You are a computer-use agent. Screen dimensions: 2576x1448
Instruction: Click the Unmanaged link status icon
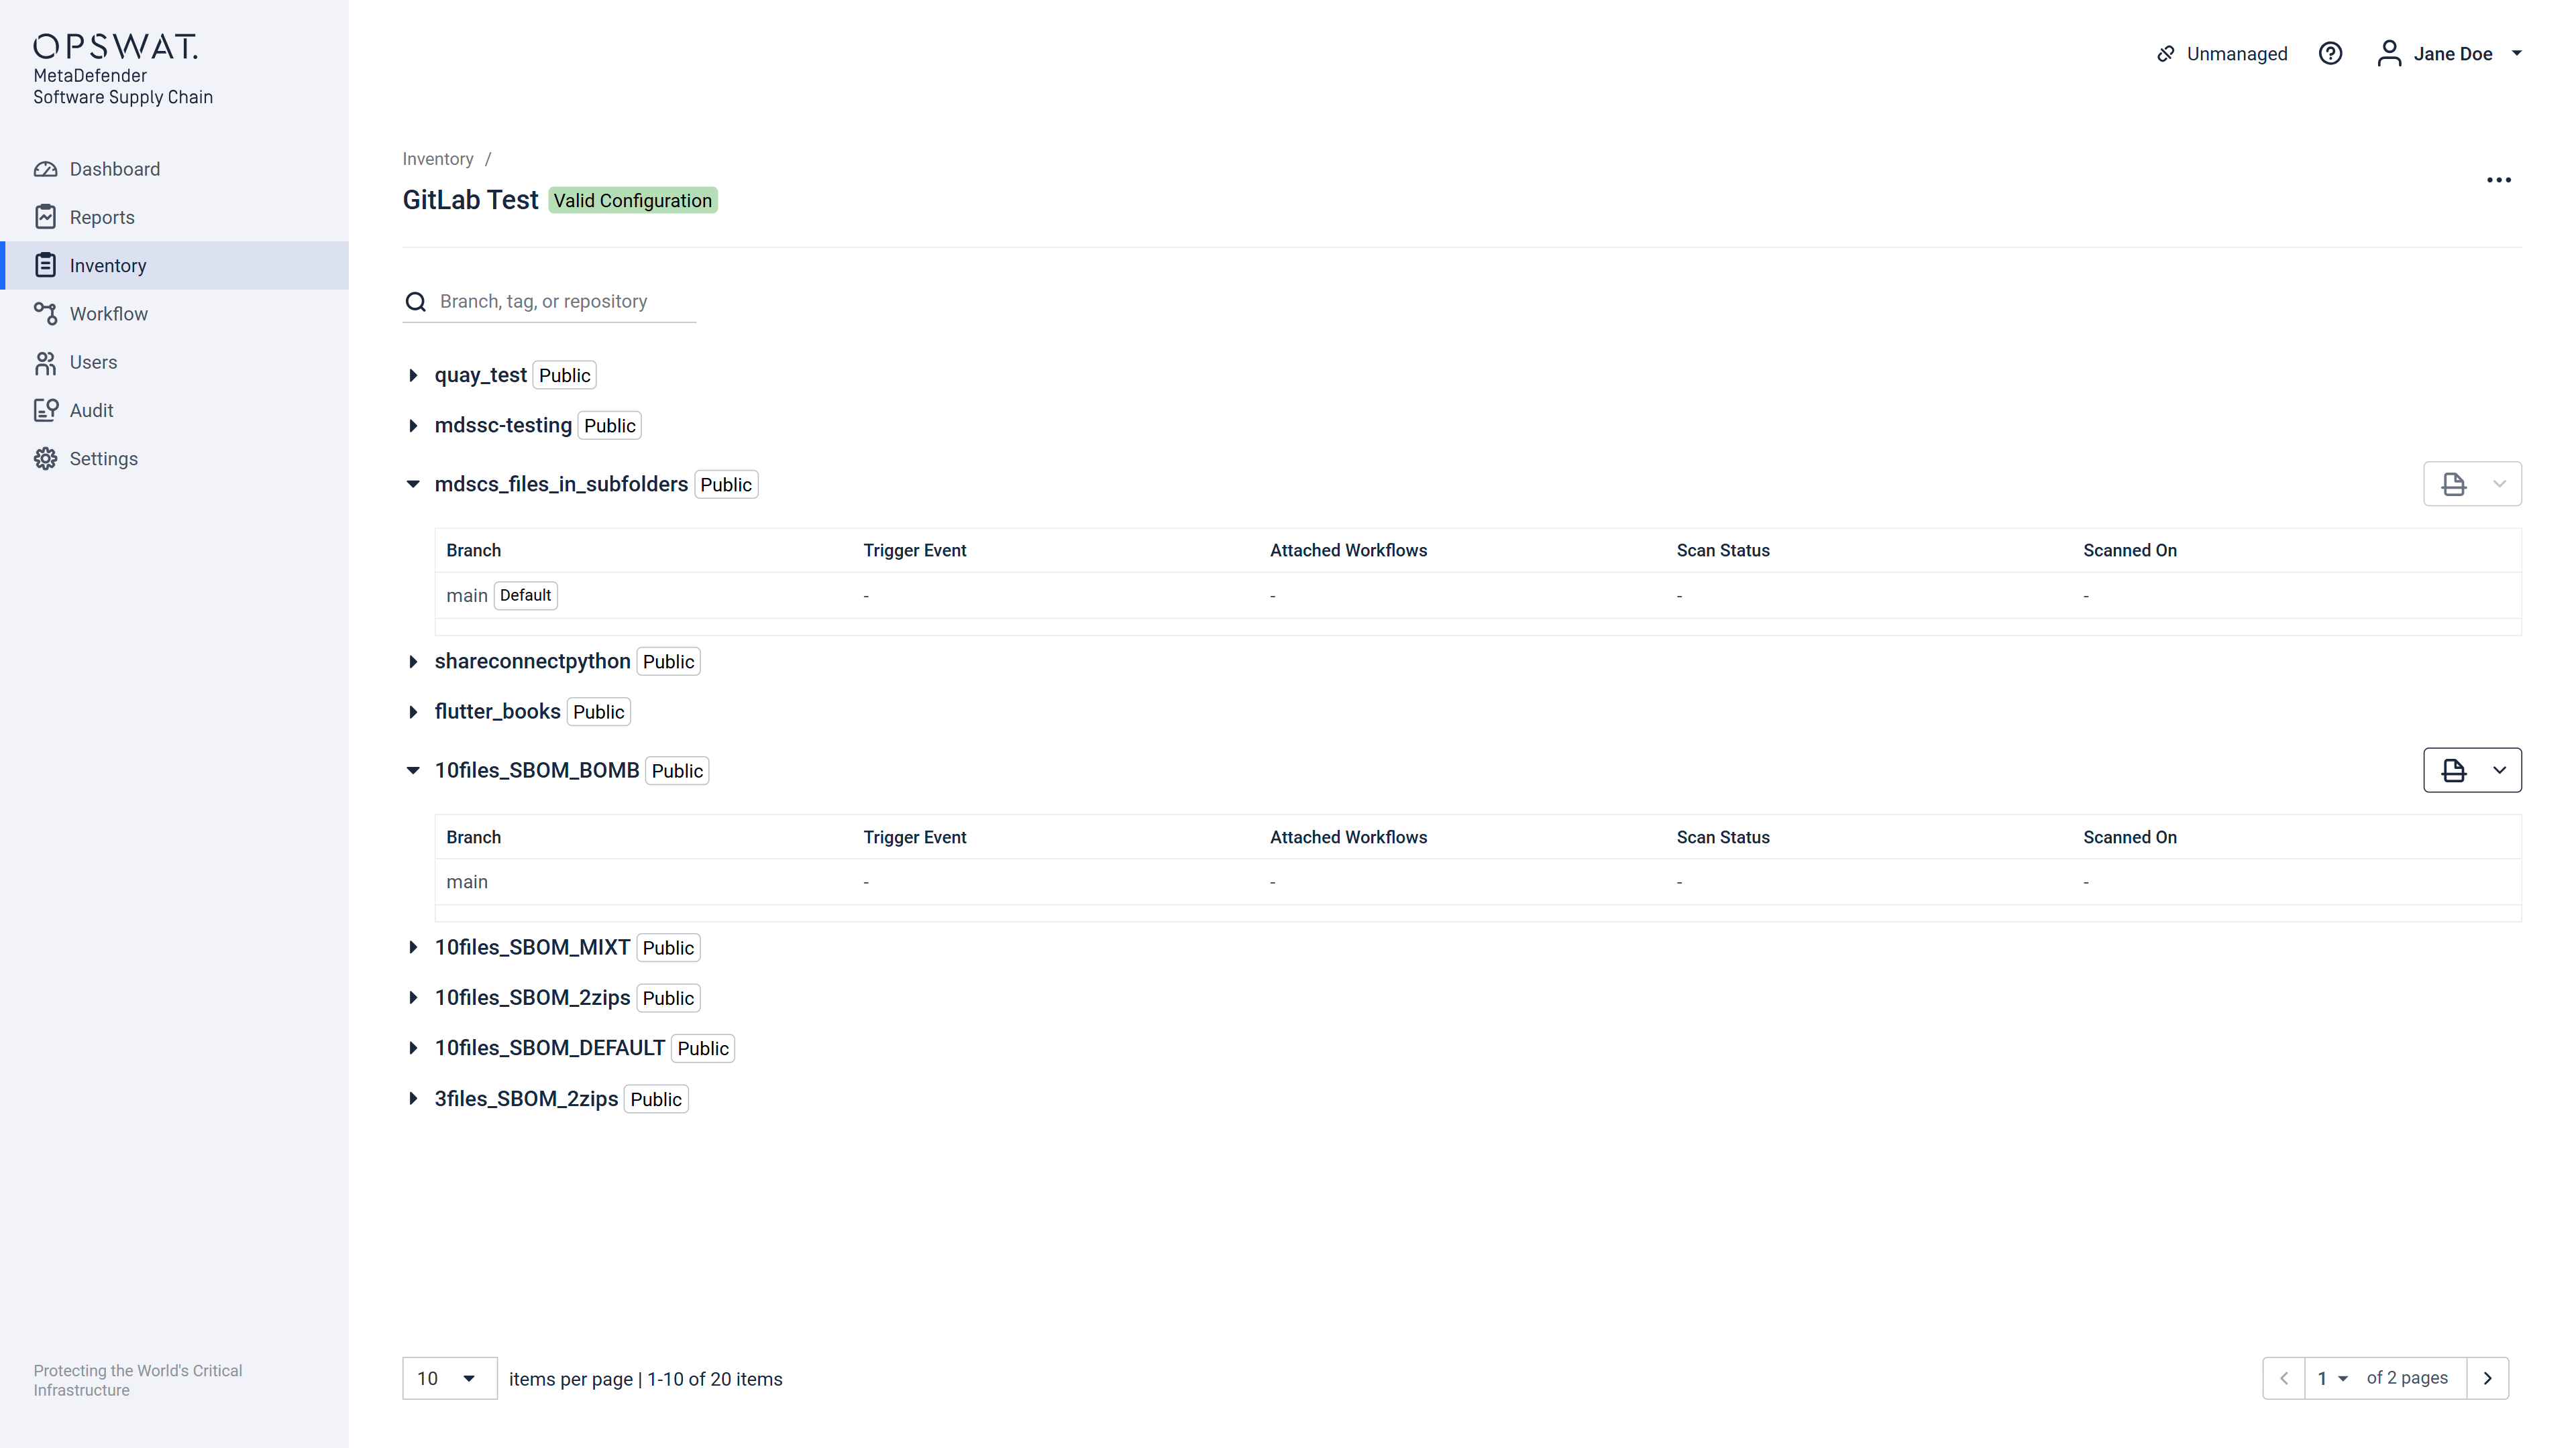2166,54
